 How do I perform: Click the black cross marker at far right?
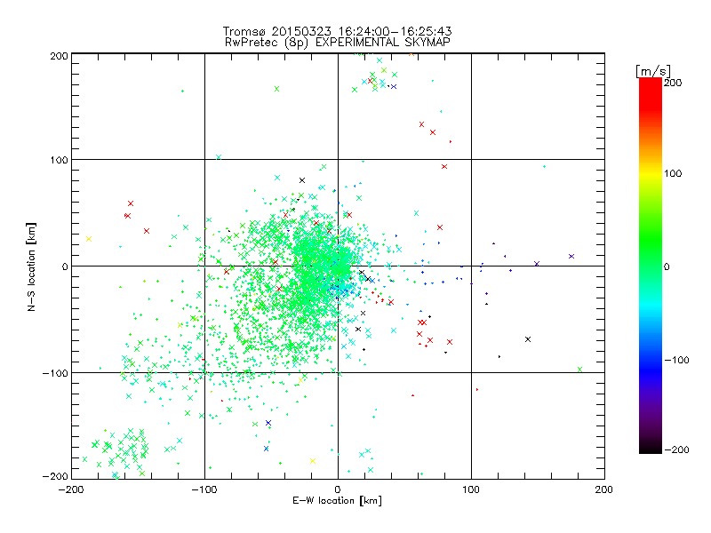[x=528, y=339]
